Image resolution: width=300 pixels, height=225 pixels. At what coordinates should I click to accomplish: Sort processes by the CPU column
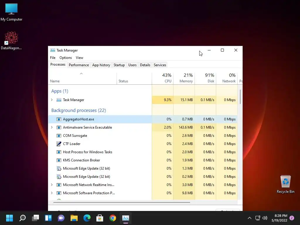coord(162,79)
